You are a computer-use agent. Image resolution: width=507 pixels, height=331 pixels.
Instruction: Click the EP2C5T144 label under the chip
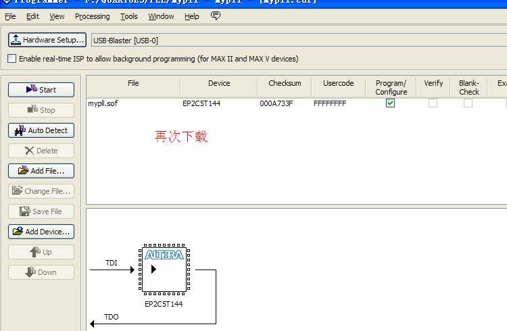click(x=164, y=304)
